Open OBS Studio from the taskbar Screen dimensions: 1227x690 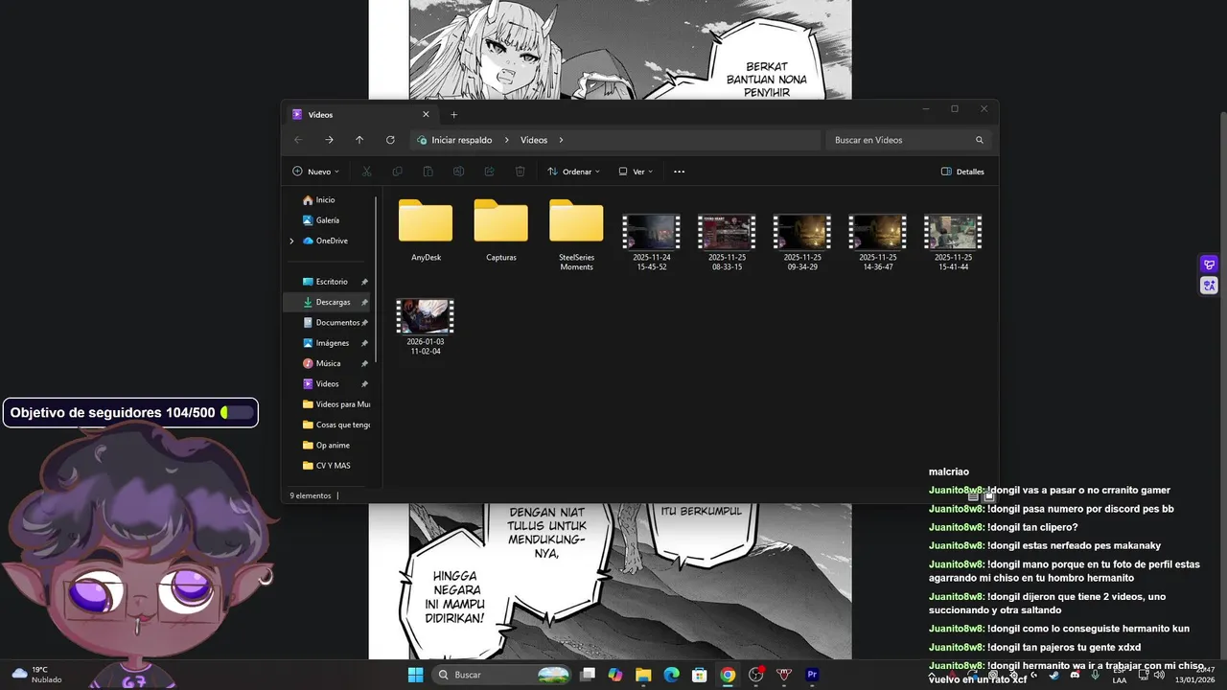coord(756,675)
